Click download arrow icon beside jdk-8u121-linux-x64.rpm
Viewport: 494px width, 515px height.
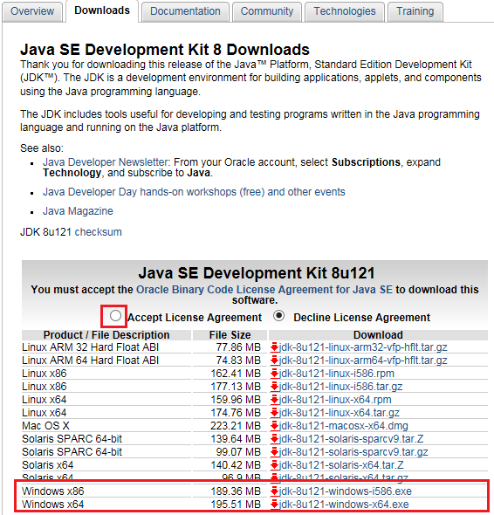click(x=275, y=400)
